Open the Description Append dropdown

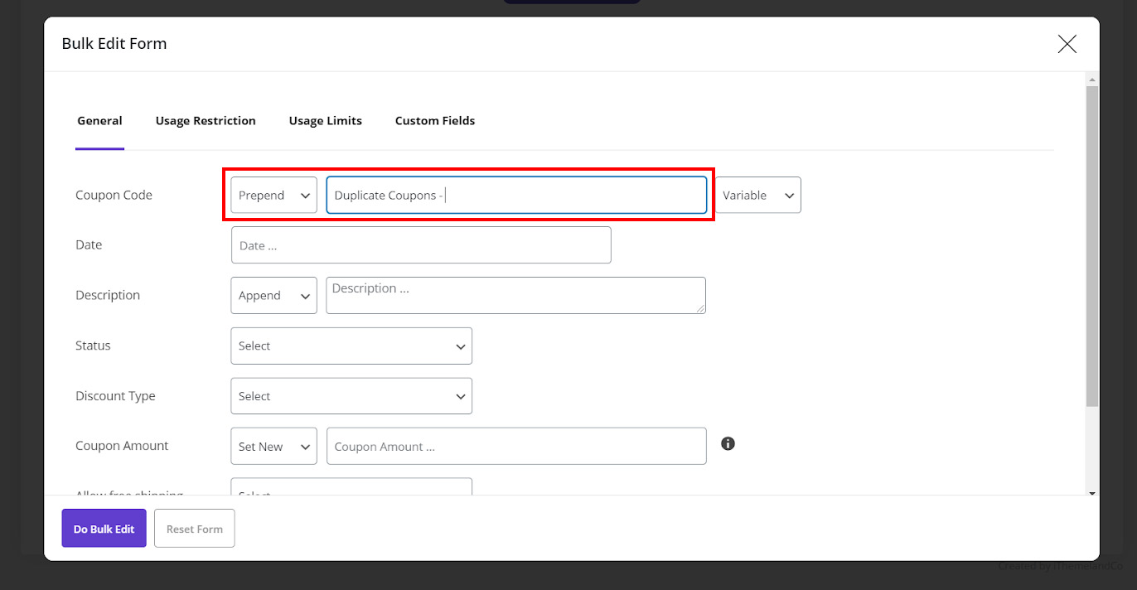(273, 296)
